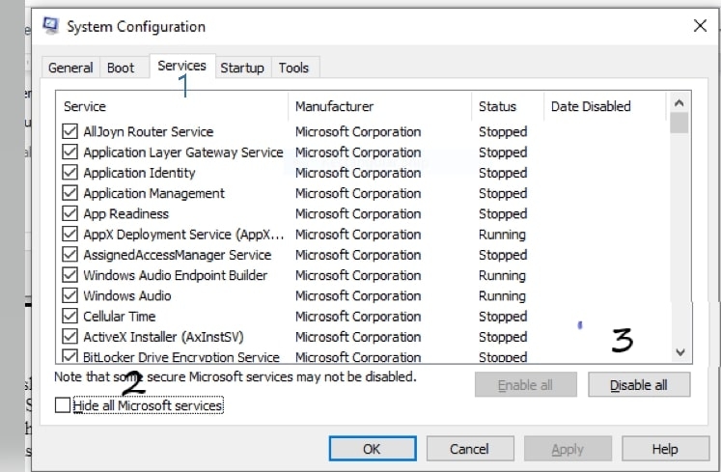Sort by the Service column header

[x=173, y=106]
